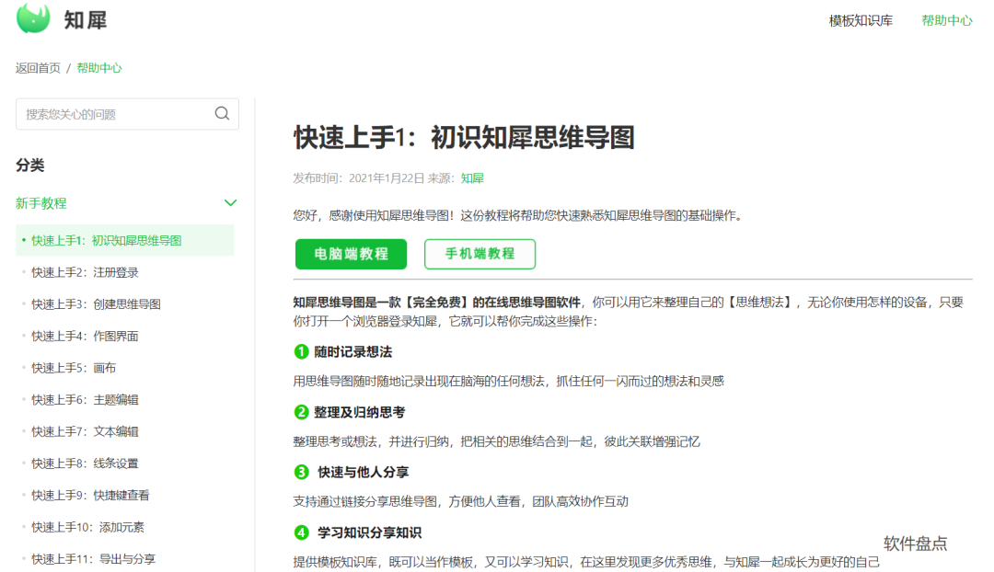This screenshot has width=994, height=572.
Task: Click the 整理及归纳思考 heading
Action: 360,412
